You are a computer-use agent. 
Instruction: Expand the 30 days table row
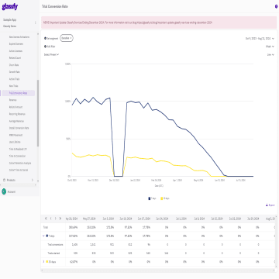point(44,262)
